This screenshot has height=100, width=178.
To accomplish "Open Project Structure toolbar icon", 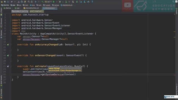I will pos(81,2).
